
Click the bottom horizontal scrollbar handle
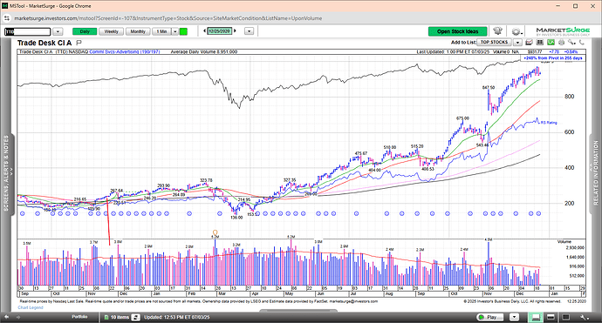298,311
